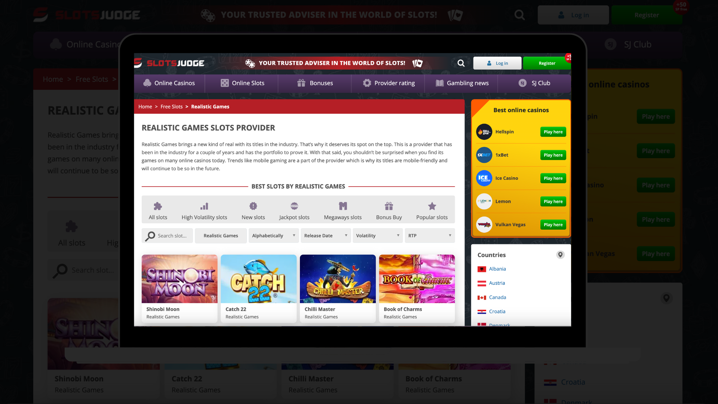Open the Book of Charms slot thumbnail

point(417,279)
